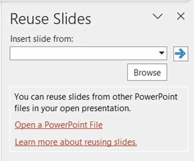Open a PowerPoint File link
The height and width of the screenshot is (161, 194).
click(x=59, y=125)
